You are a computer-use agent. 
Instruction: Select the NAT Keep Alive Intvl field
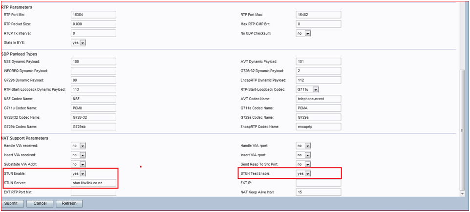point(318,192)
